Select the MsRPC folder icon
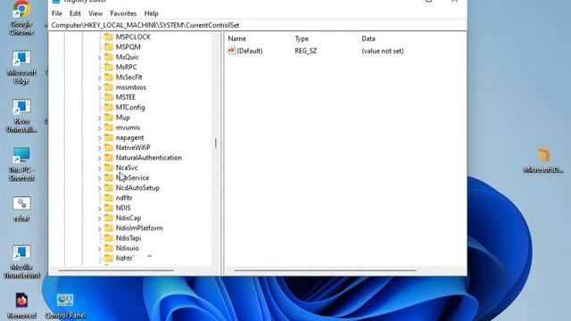 [109, 67]
